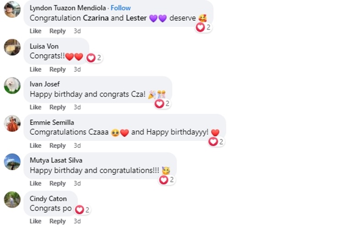Like Luisa Von's Congrats comment
The width and height of the screenshot is (343, 228).
35,70
